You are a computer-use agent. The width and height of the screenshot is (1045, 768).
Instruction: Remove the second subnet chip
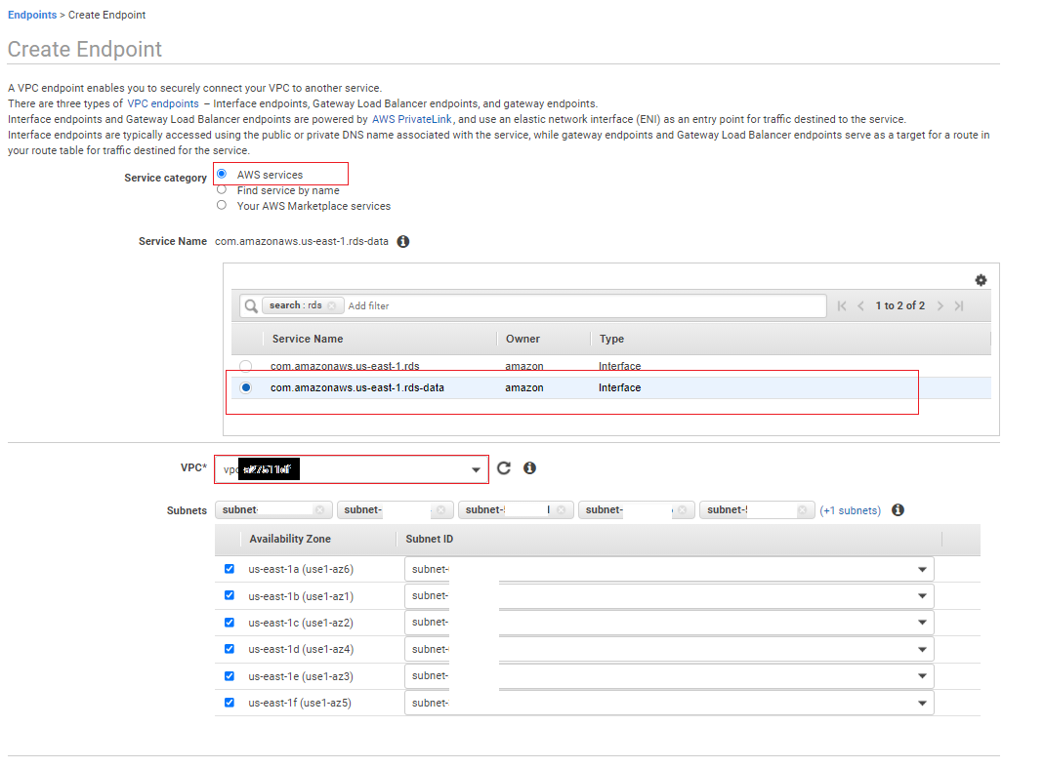pos(440,510)
